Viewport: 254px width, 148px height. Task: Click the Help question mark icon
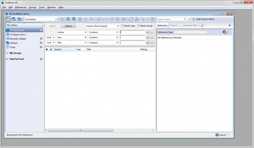(152, 19)
